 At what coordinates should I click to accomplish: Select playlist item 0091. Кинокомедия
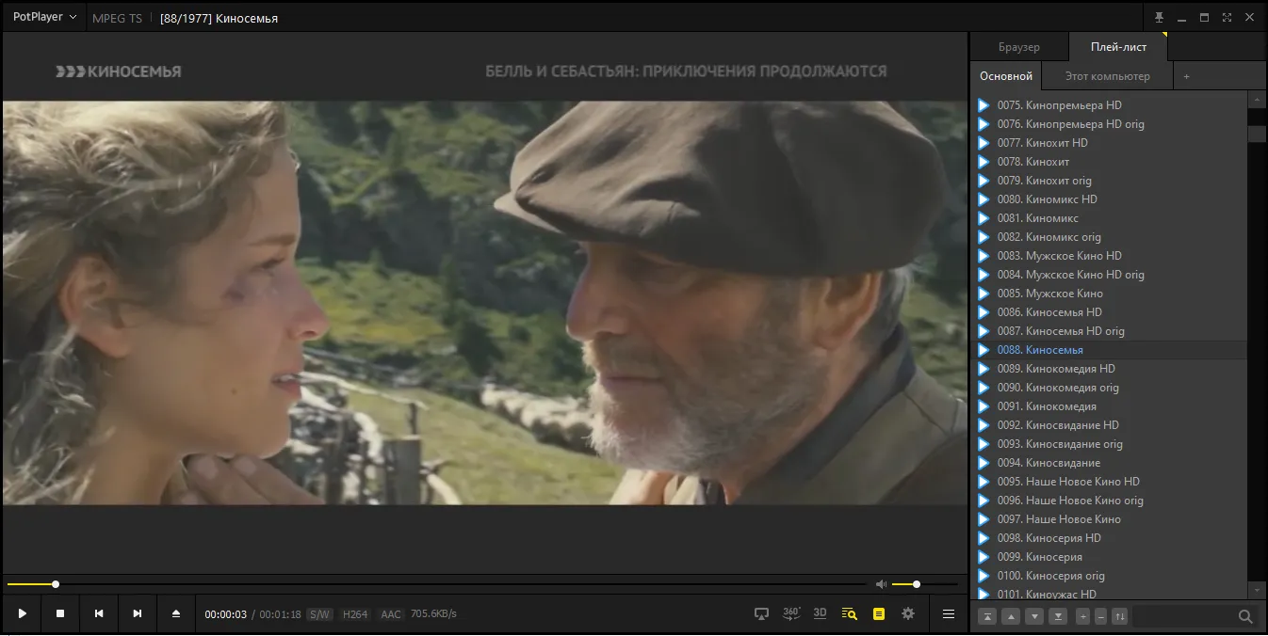pos(1109,406)
